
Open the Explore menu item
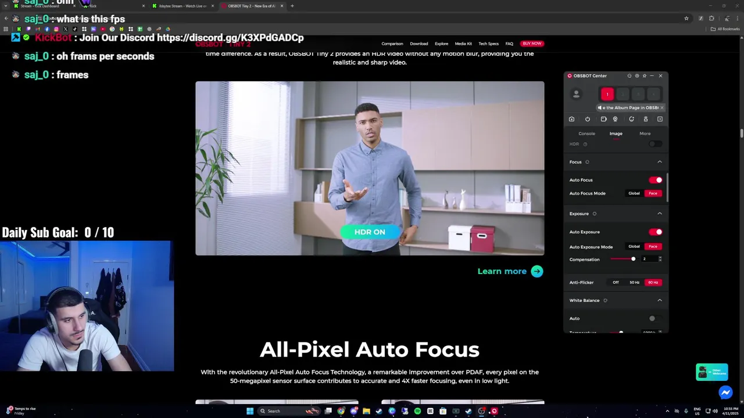coord(441,44)
